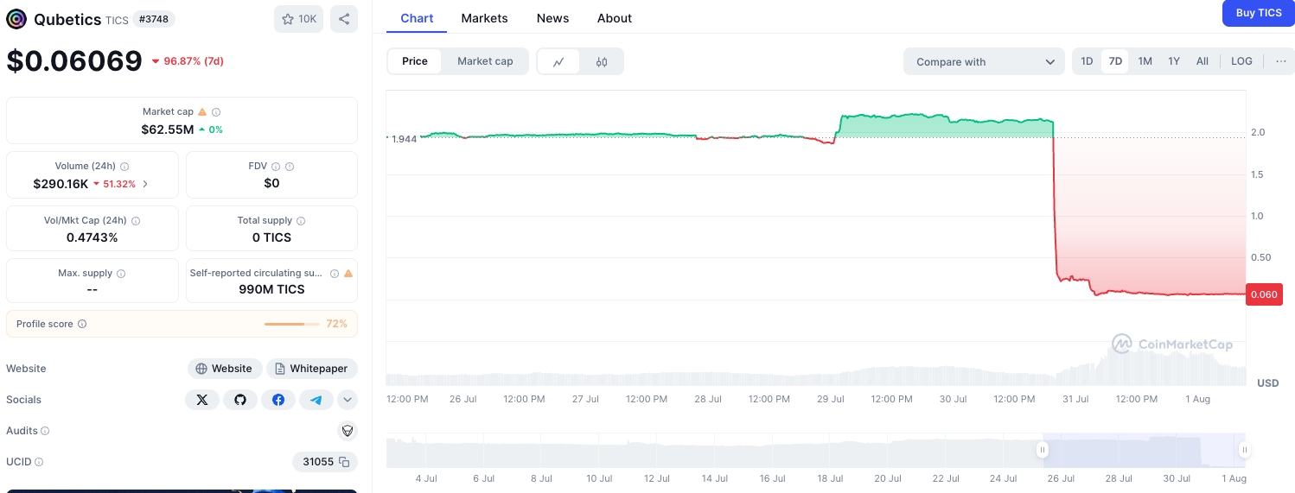Expand more socials chevron
The width and height of the screenshot is (1295, 493).
point(348,400)
